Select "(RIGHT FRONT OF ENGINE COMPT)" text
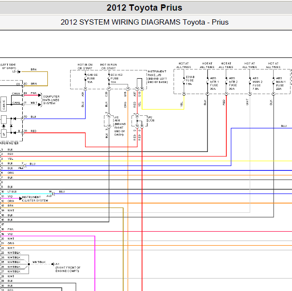 pyautogui.click(x=68, y=269)
